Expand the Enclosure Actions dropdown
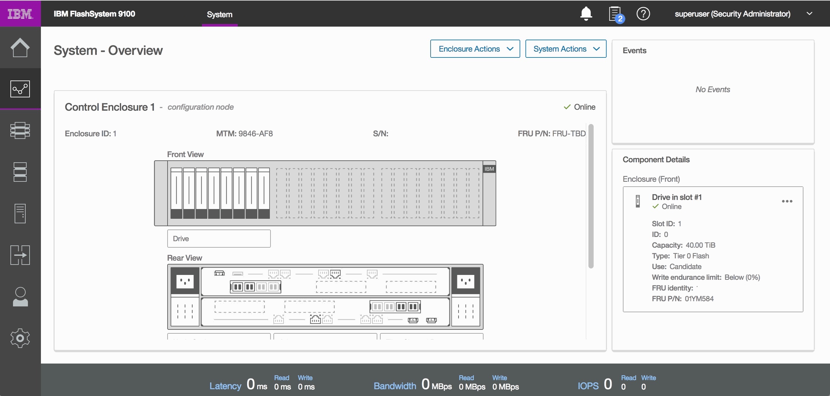 pyautogui.click(x=475, y=49)
